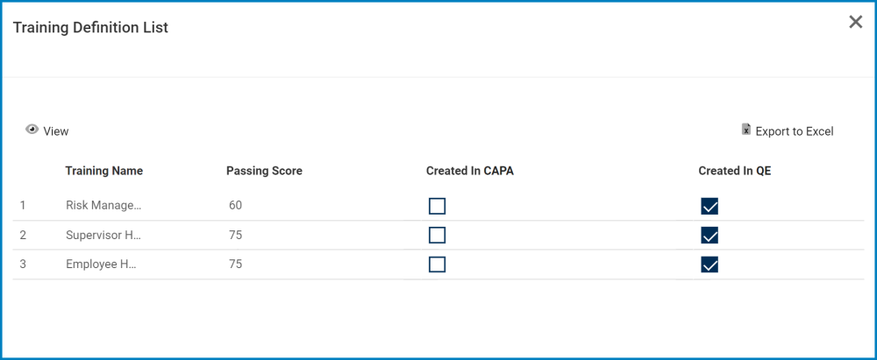Click the passing score 60 cell

click(235, 206)
